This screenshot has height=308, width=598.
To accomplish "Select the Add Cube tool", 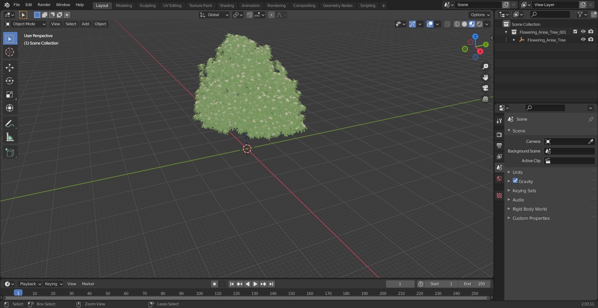I will (x=10, y=152).
